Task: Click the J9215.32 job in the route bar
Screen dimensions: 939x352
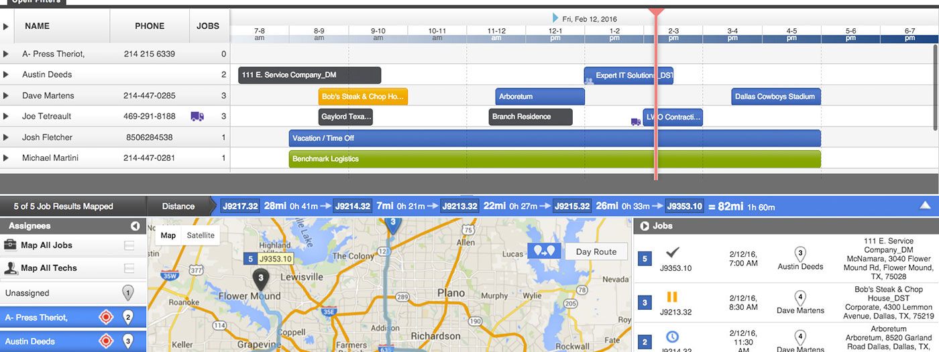Action: click(x=572, y=207)
